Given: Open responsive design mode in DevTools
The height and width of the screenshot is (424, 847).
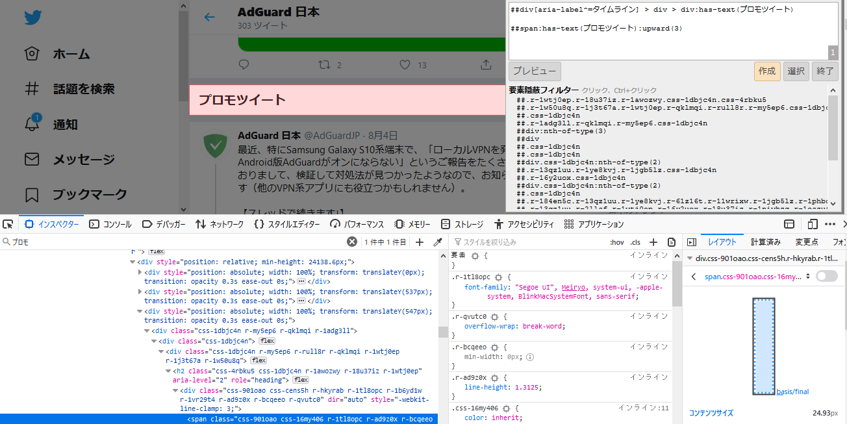Looking at the screenshot, I should tap(812, 223).
